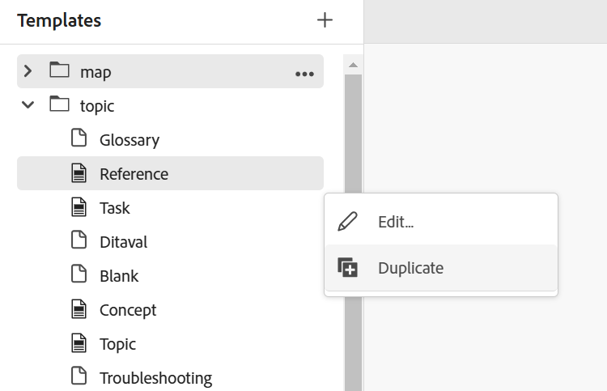Add a new template with plus icon
This screenshot has height=391, width=607.
pyautogui.click(x=325, y=20)
